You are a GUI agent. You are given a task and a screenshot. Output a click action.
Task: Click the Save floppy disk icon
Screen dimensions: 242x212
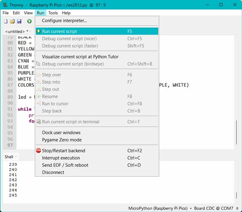19,21
